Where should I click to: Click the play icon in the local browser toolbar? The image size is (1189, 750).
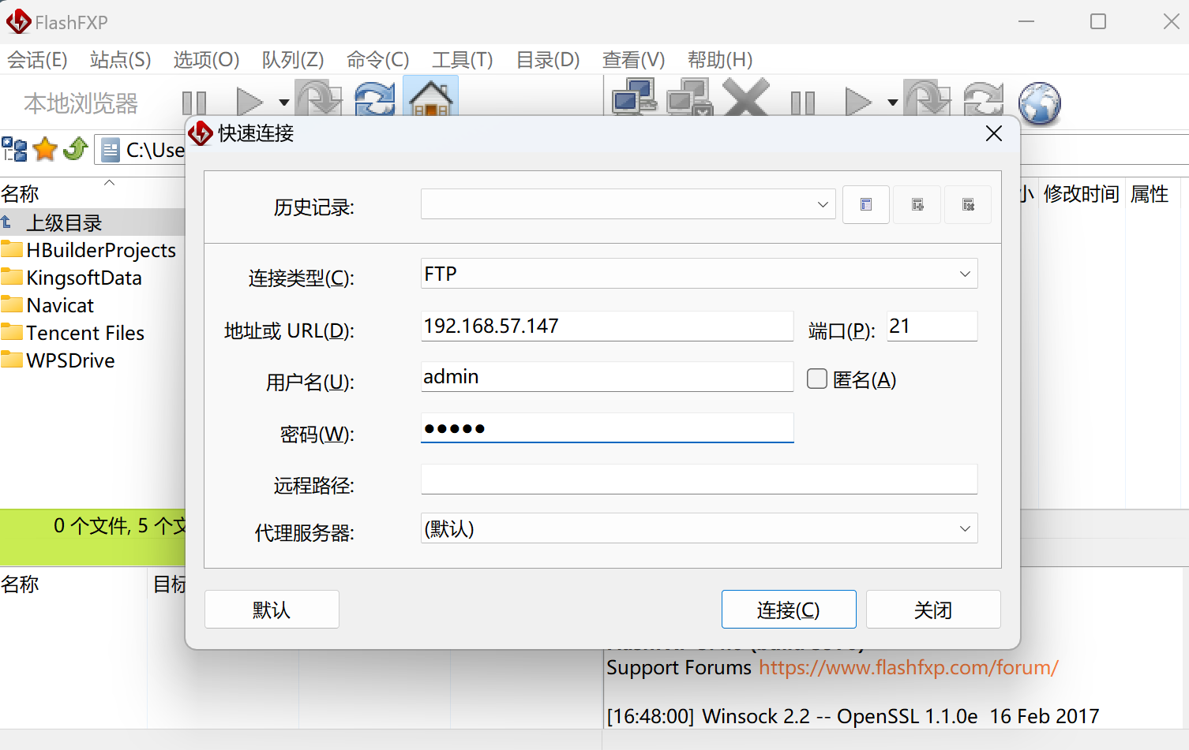pos(249,103)
